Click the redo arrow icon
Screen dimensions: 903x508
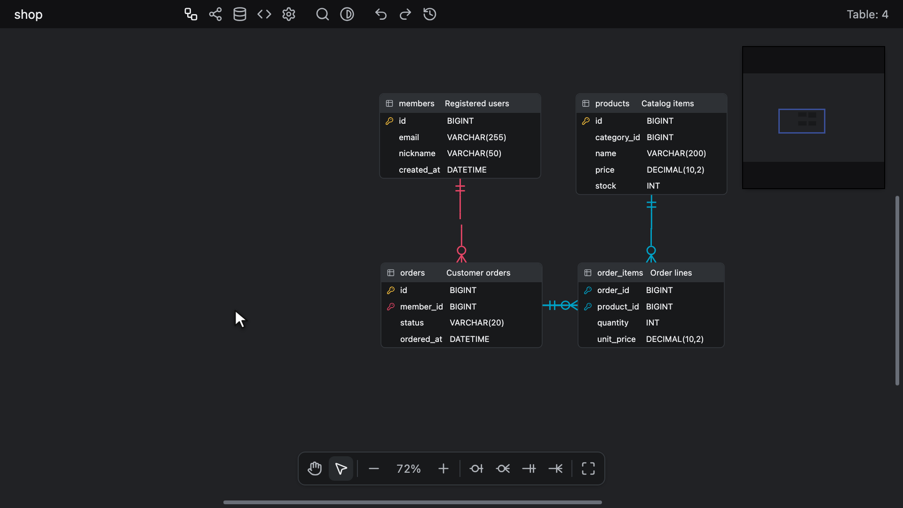pyautogui.click(x=405, y=14)
